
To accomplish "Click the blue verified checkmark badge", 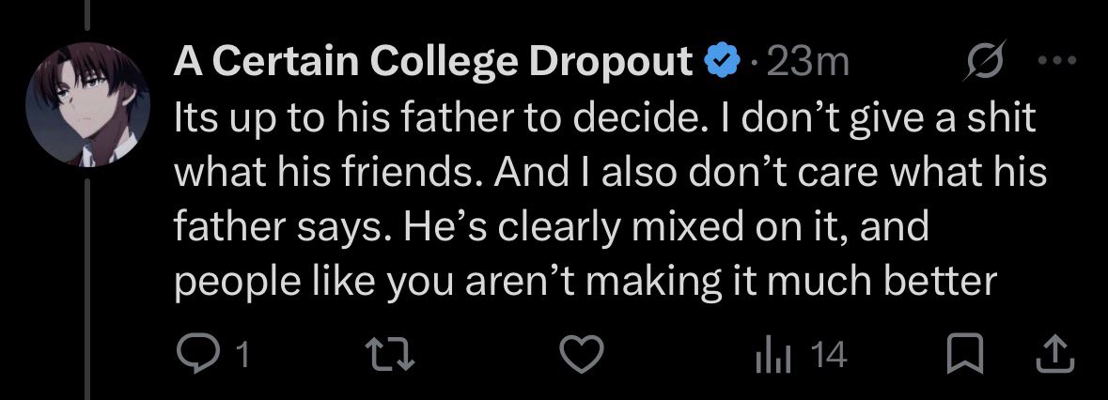I will click(x=722, y=63).
